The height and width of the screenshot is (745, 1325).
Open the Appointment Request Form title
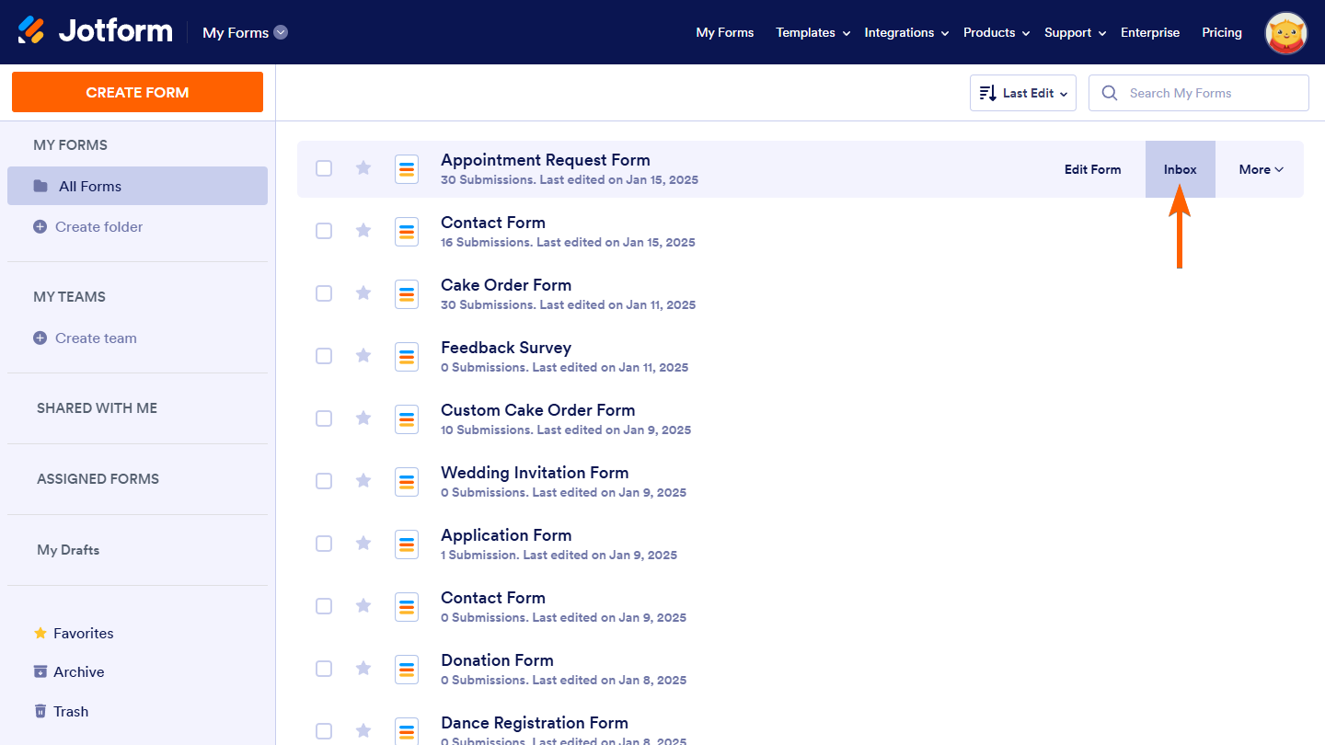click(x=546, y=160)
